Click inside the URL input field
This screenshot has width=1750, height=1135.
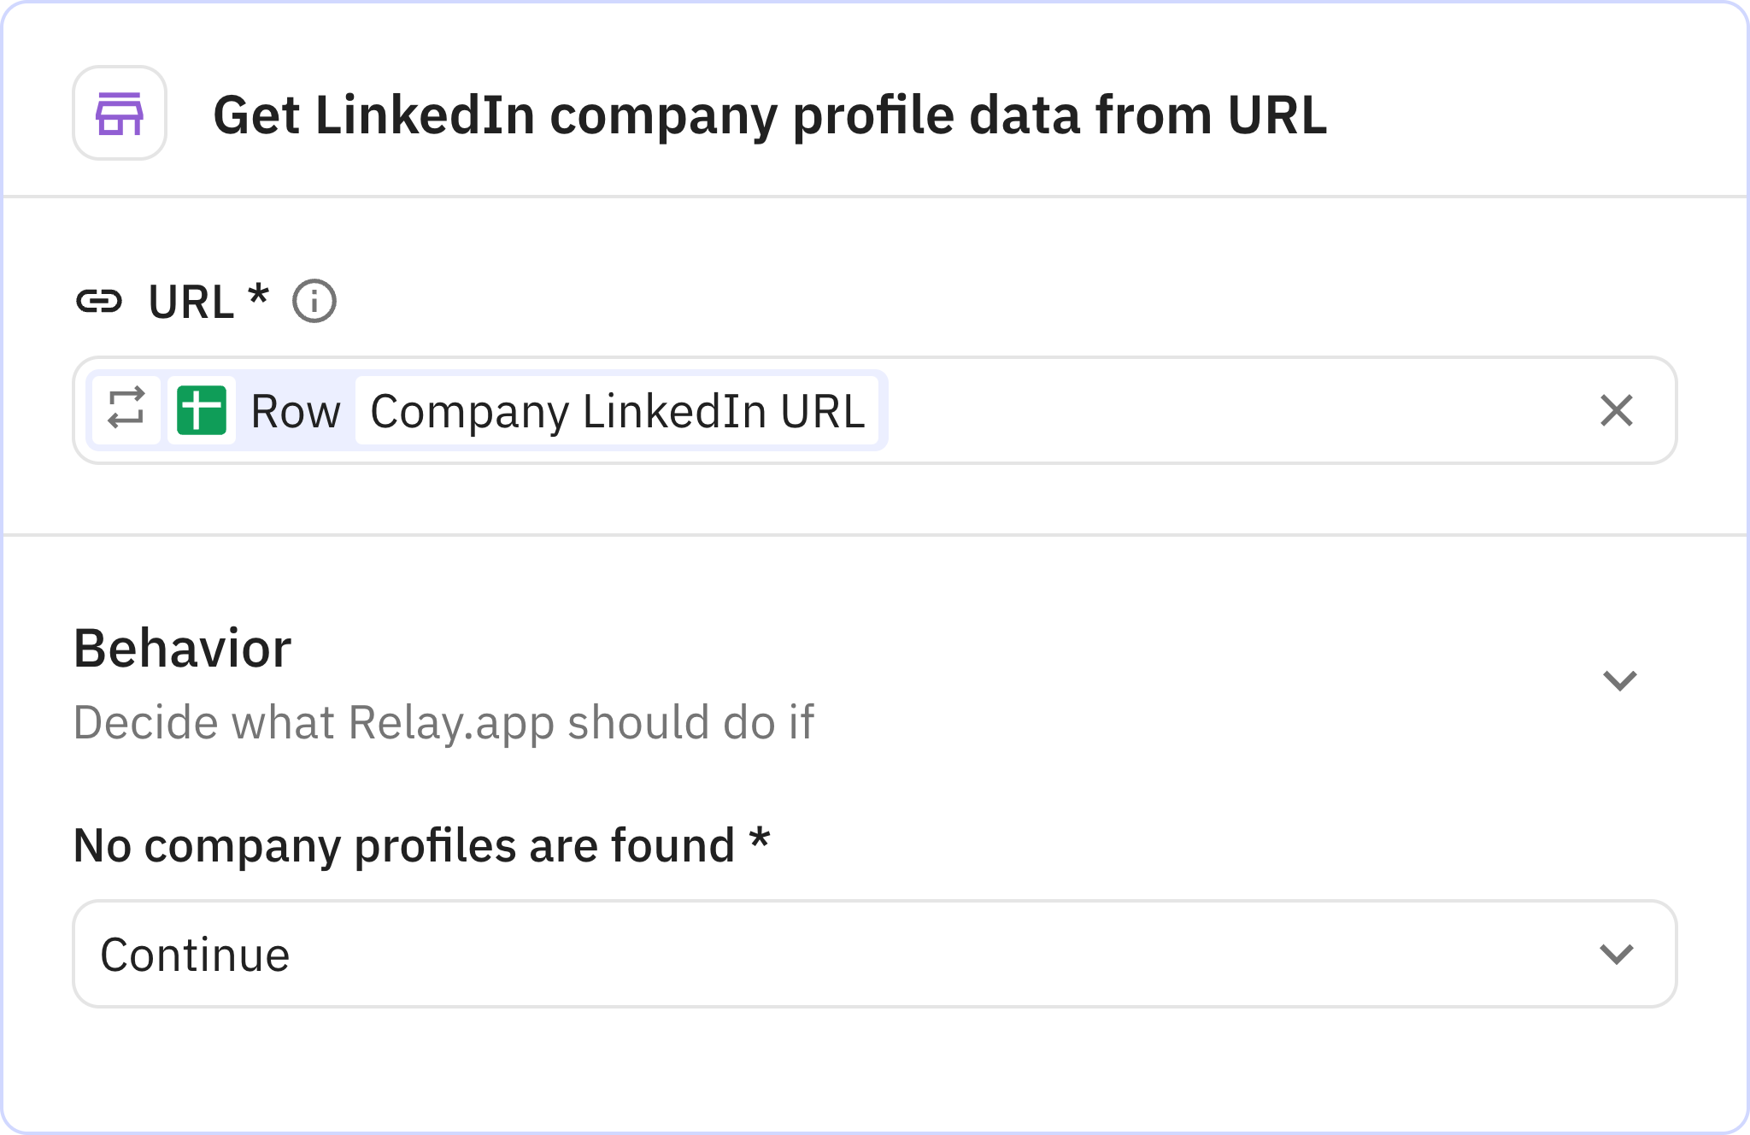1196,411
